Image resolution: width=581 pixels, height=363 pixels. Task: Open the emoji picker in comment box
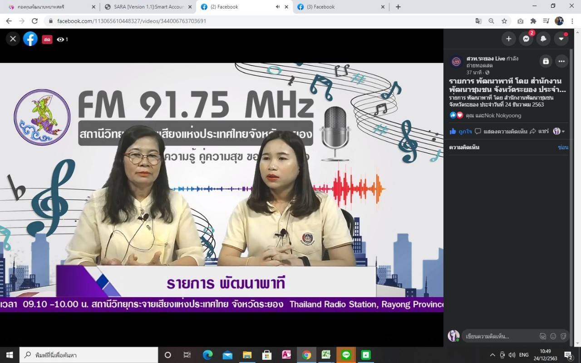(553, 336)
